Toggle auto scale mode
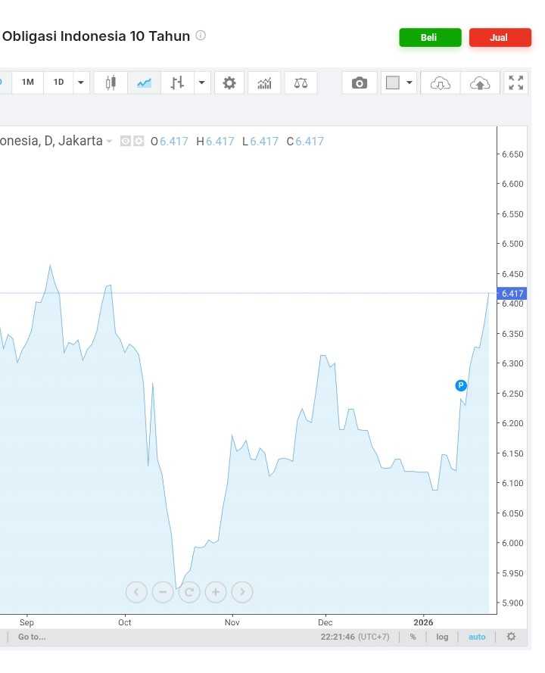 click(477, 637)
